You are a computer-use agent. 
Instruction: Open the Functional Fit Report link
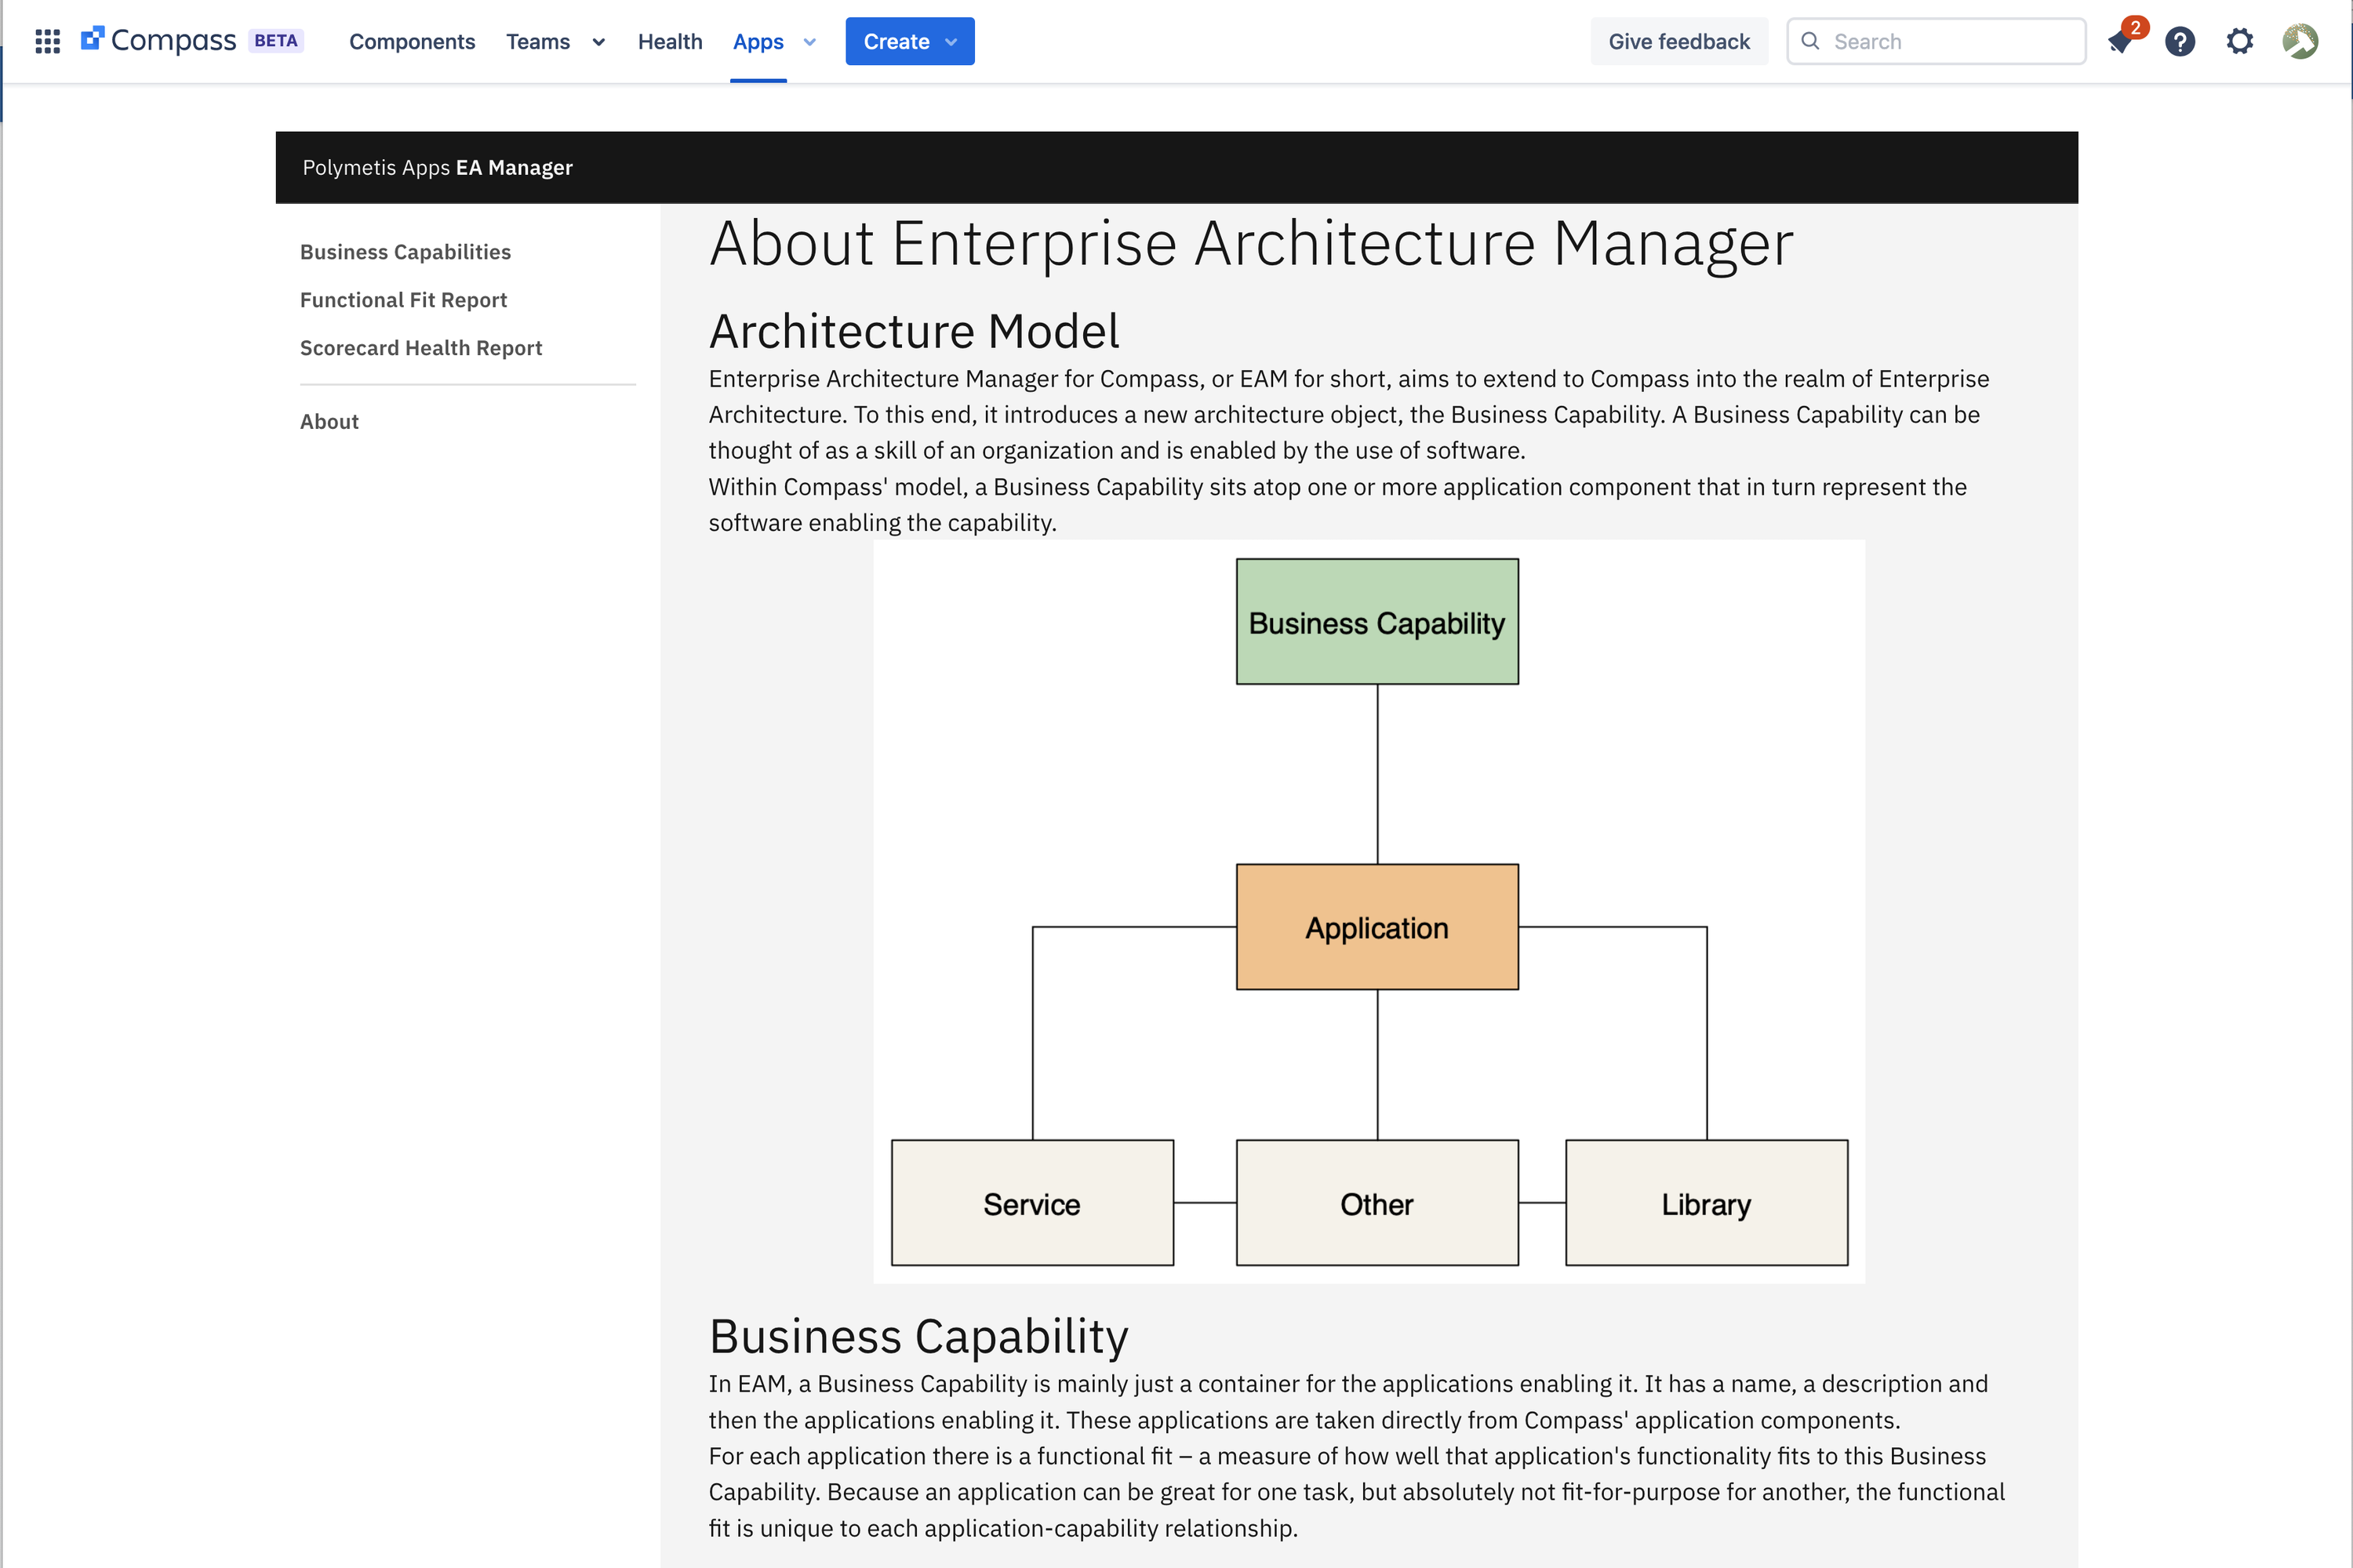[403, 300]
